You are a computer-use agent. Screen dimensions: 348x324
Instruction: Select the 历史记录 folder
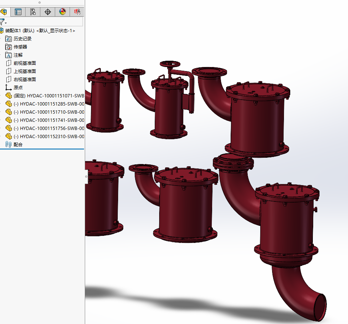[23, 39]
